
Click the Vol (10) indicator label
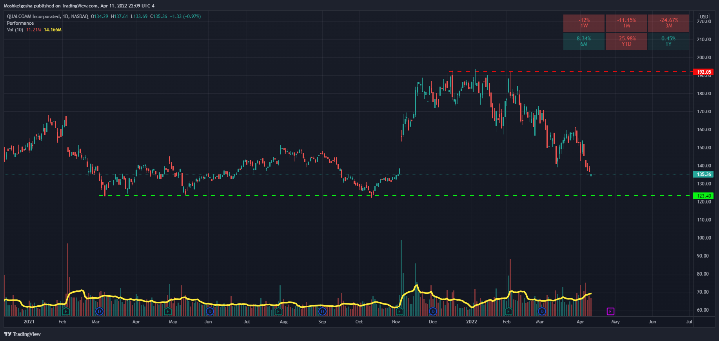point(15,30)
